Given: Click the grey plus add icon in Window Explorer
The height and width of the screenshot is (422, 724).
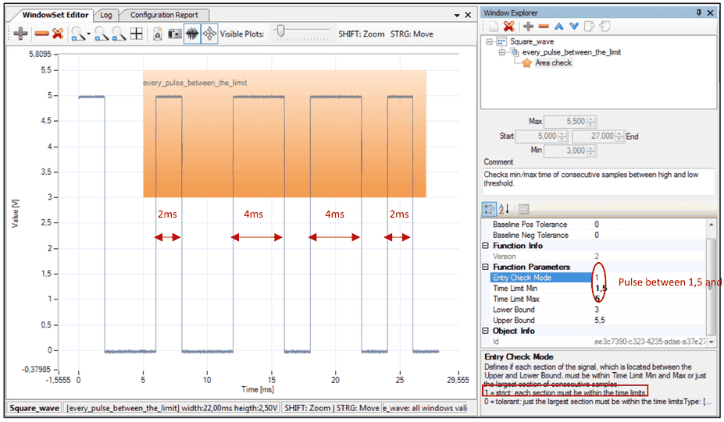Looking at the screenshot, I should [528, 27].
